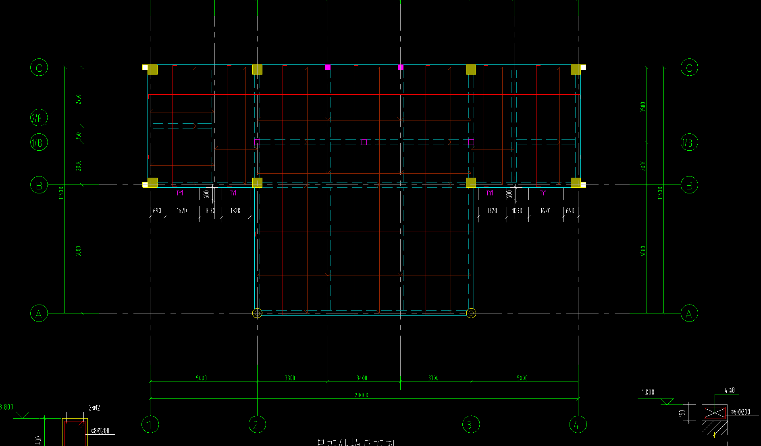Select the 5000 dimension between axes 3 and 4
Image resolution: width=761 pixels, height=446 pixels.
(x=522, y=378)
